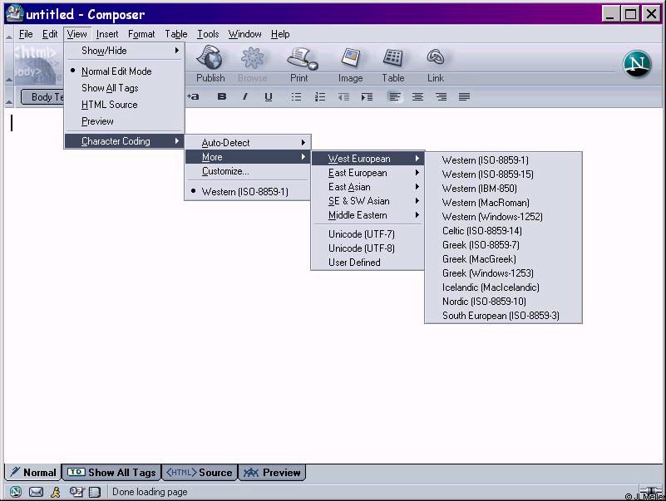Expand the Middle Eastern submenu
The height and width of the screenshot is (501, 666).
368,215
